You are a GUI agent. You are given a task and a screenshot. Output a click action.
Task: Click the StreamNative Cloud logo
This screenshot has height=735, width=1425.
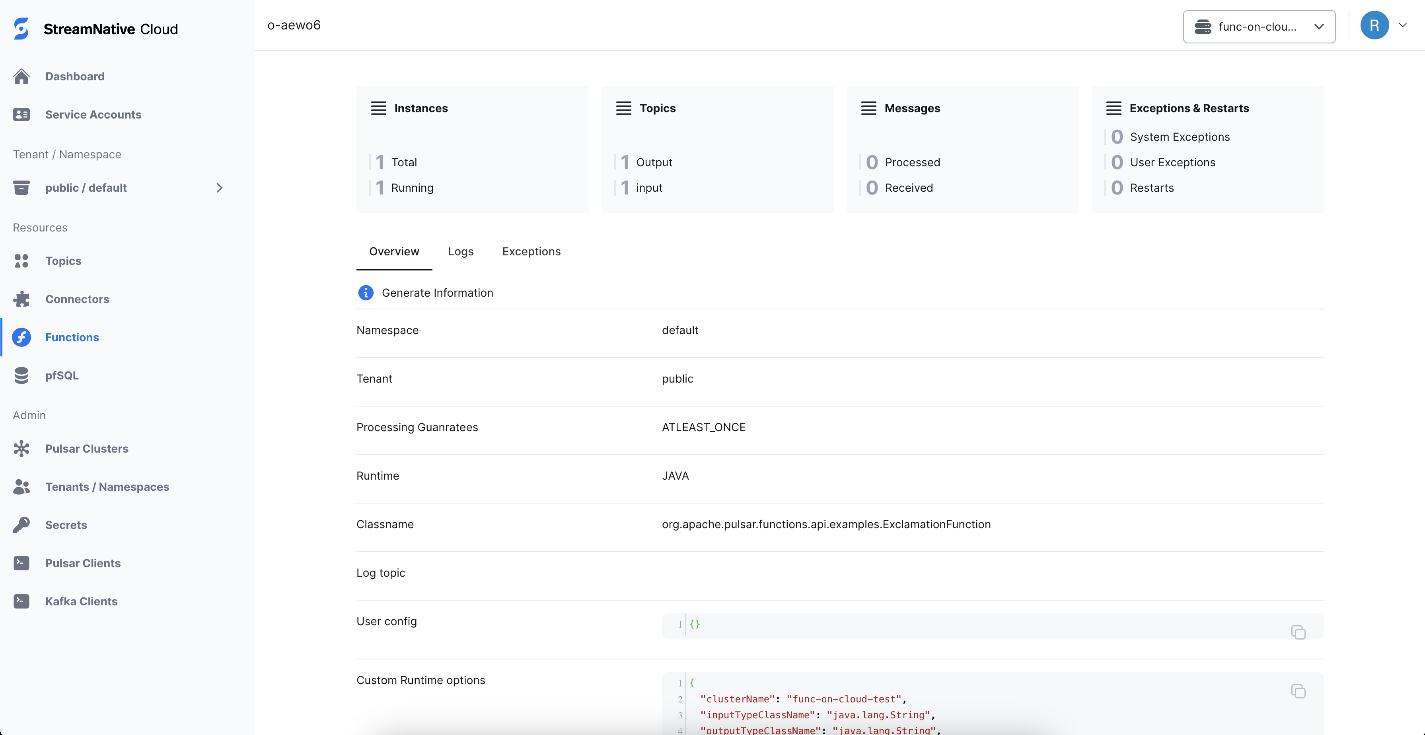pos(95,29)
